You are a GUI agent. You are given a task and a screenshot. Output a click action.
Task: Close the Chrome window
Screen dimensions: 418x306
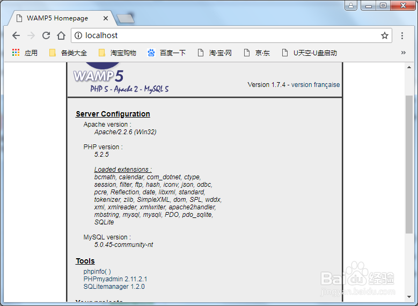coord(403,5)
